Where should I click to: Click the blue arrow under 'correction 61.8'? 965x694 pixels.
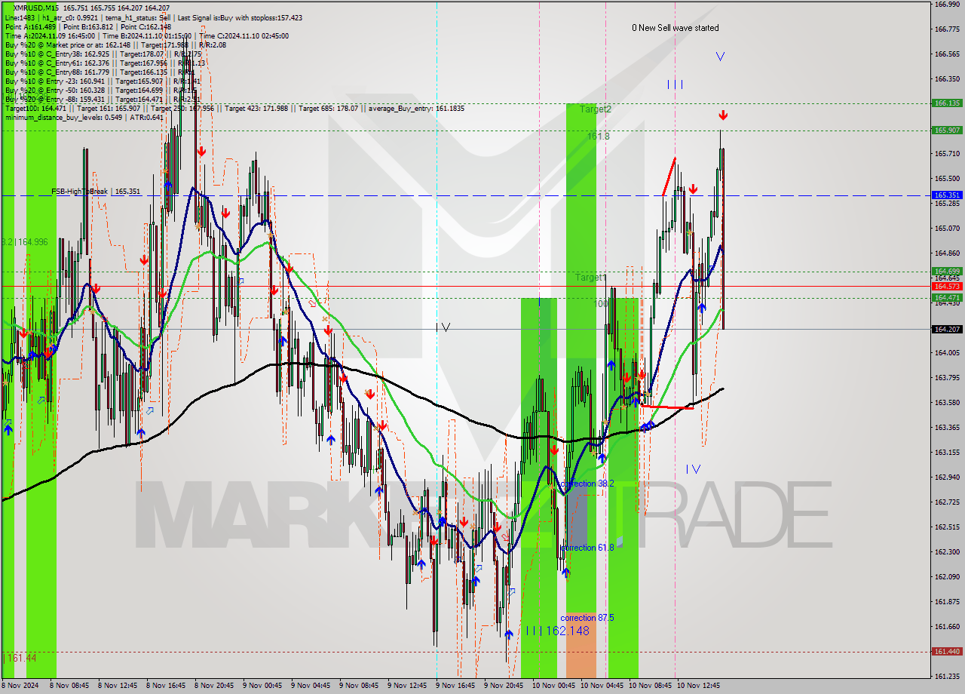pyautogui.click(x=565, y=573)
